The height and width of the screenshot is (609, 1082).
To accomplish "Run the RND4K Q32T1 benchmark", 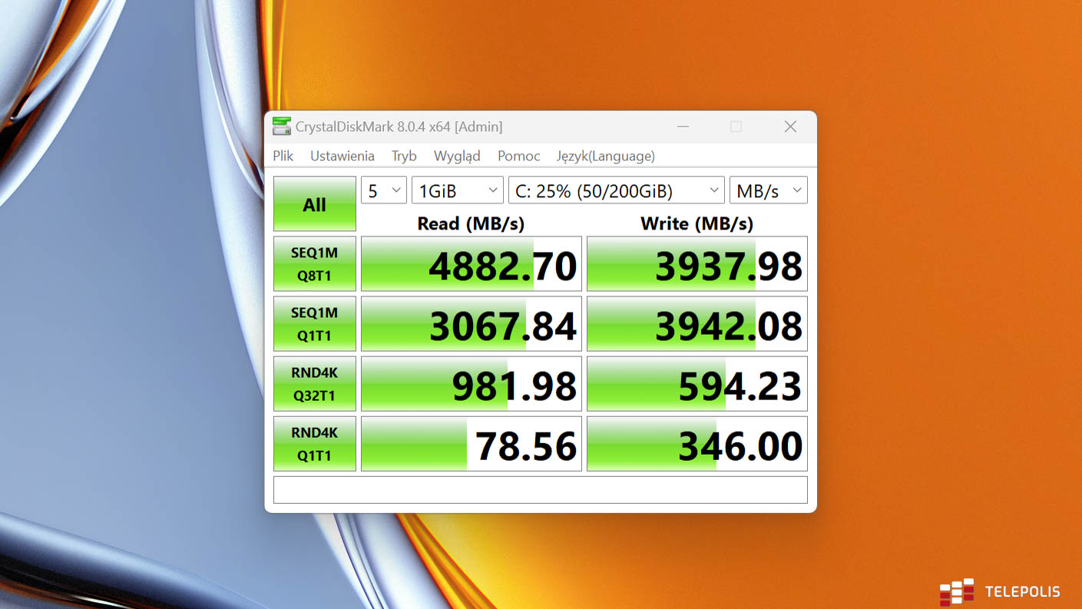I will (x=315, y=384).
